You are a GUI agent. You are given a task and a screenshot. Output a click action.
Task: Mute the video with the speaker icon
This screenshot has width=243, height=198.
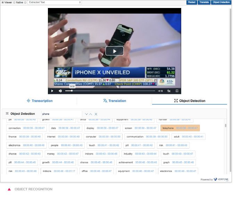[x=60, y=91]
